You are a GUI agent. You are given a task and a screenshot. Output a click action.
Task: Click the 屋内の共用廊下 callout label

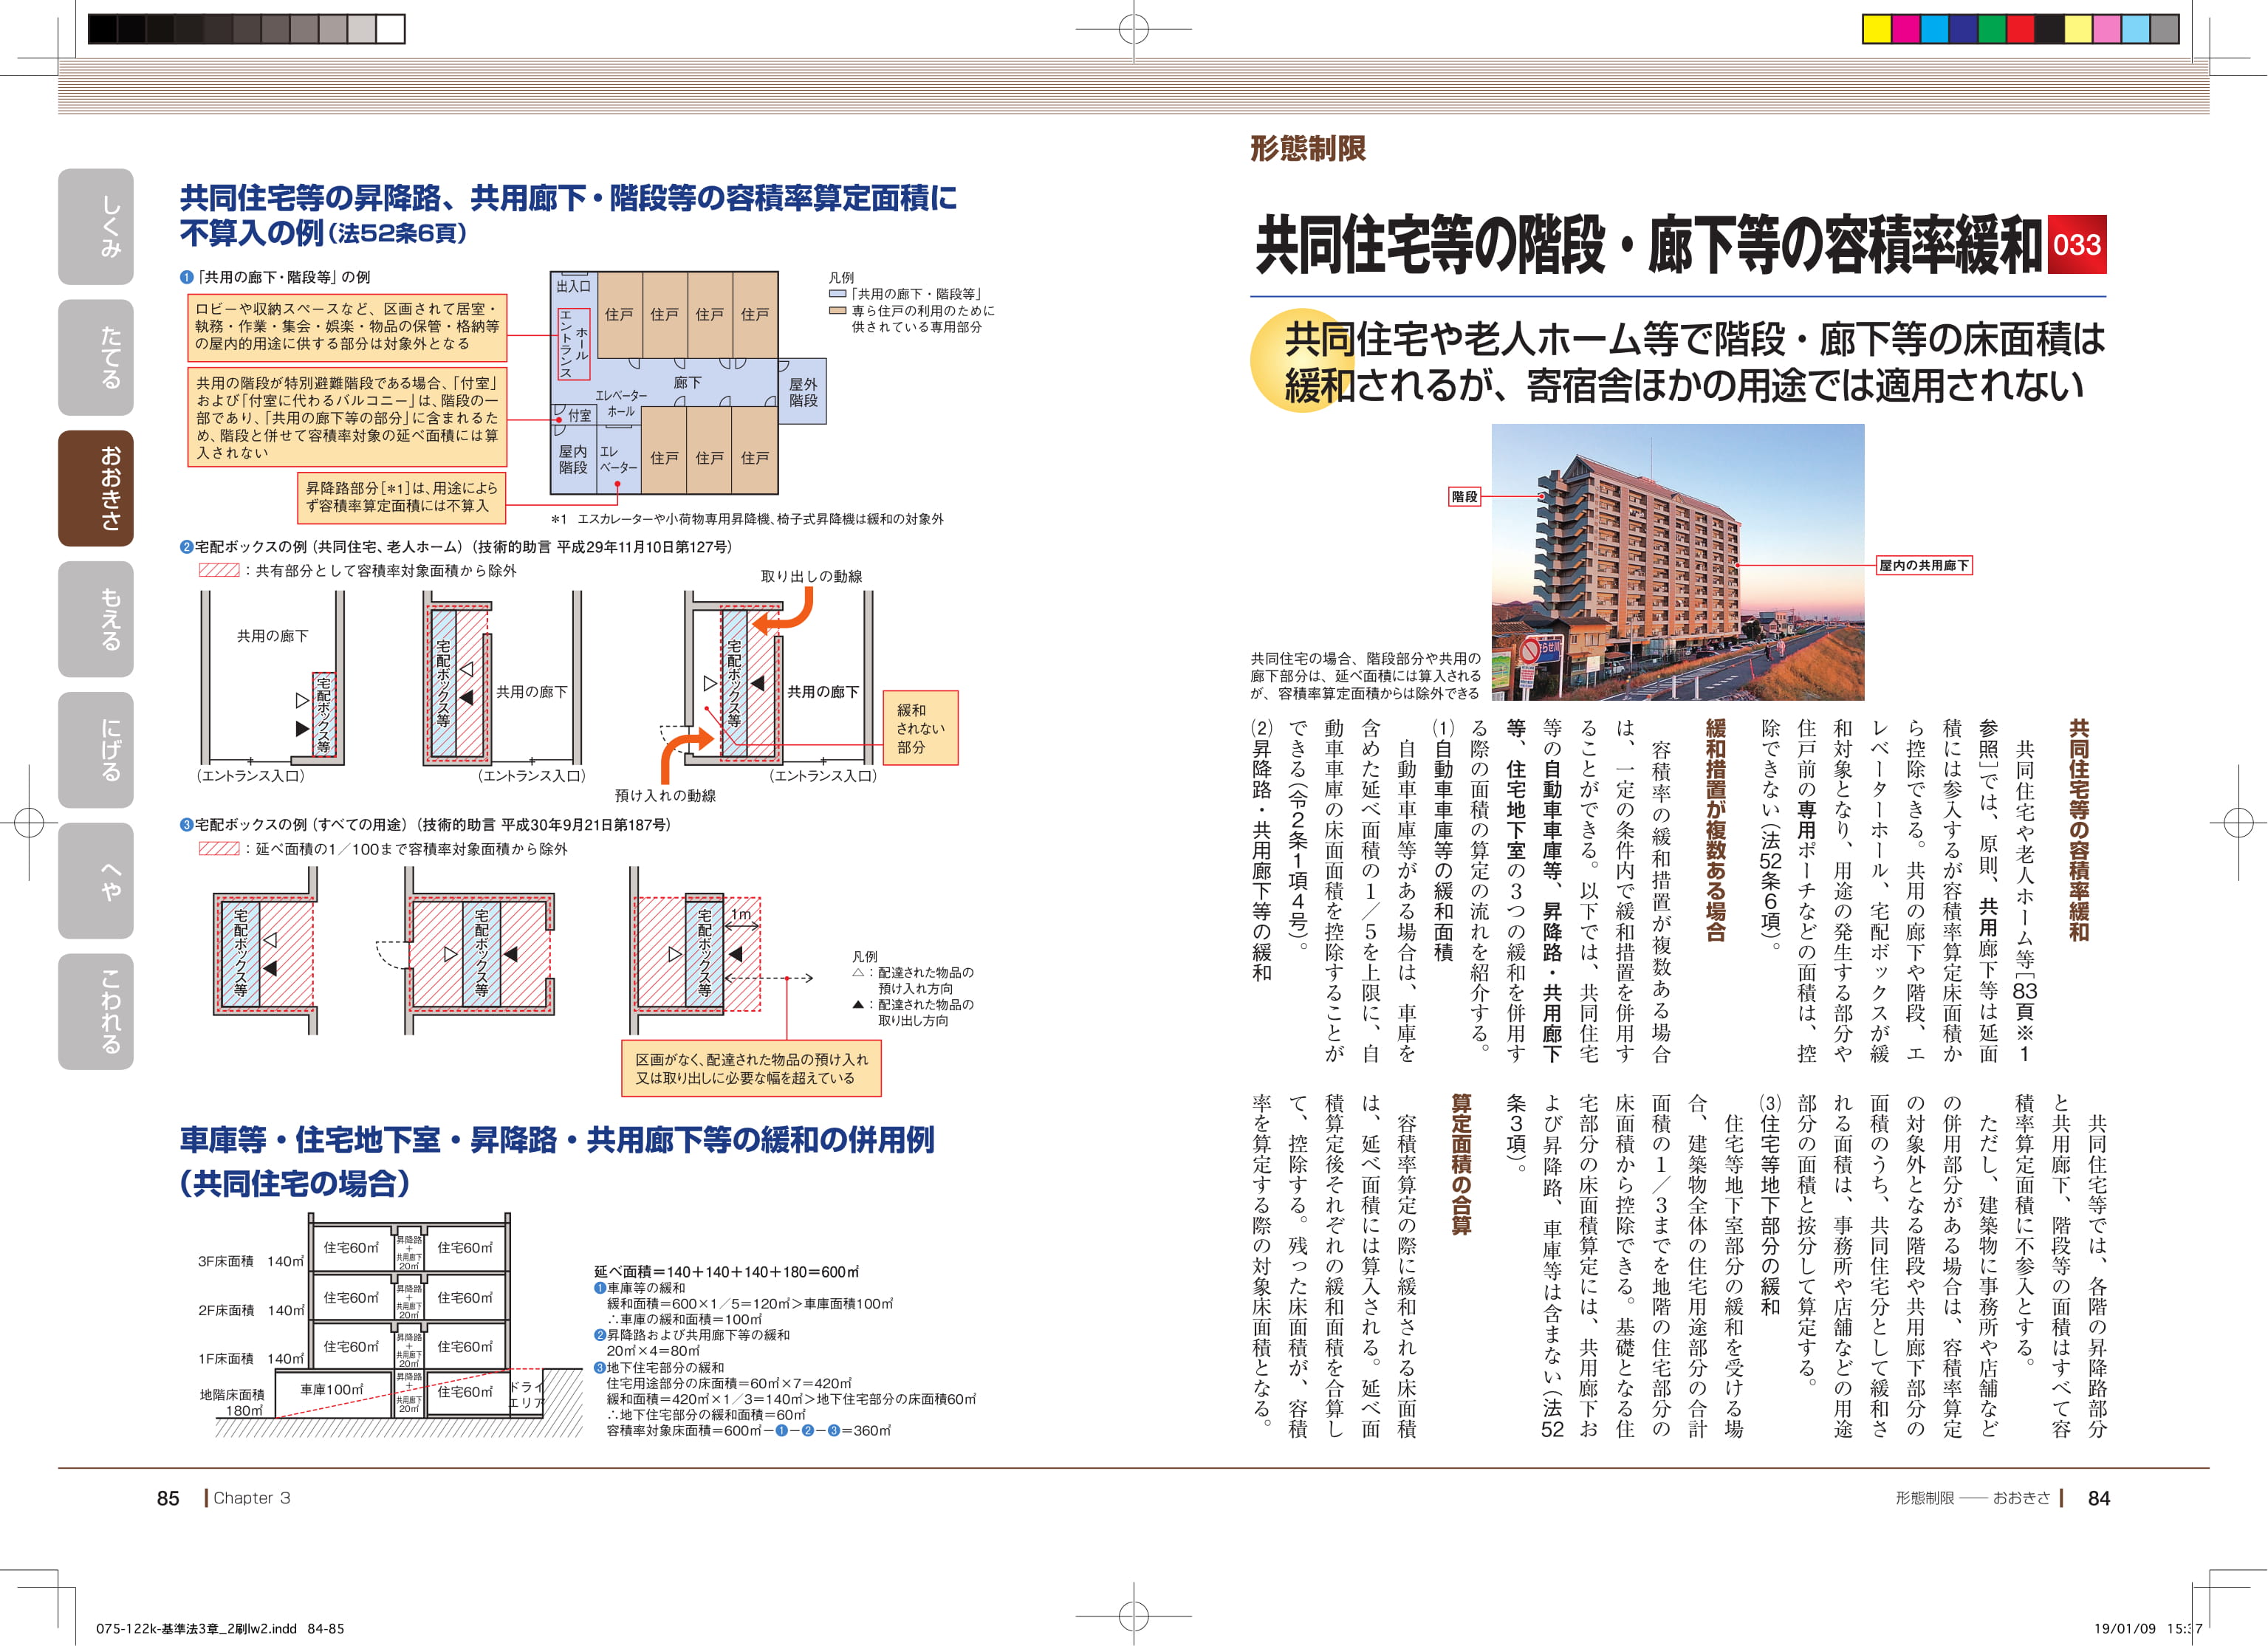point(1924,566)
